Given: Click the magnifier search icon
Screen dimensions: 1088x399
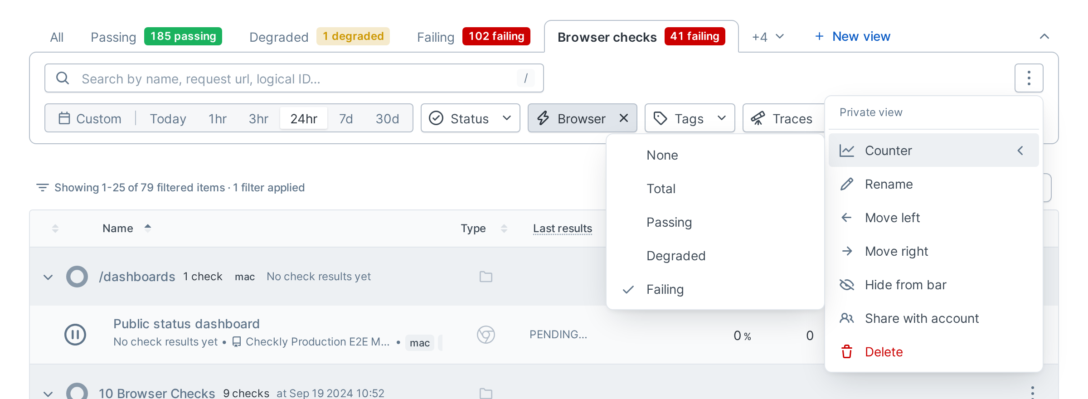Looking at the screenshot, I should coord(63,78).
